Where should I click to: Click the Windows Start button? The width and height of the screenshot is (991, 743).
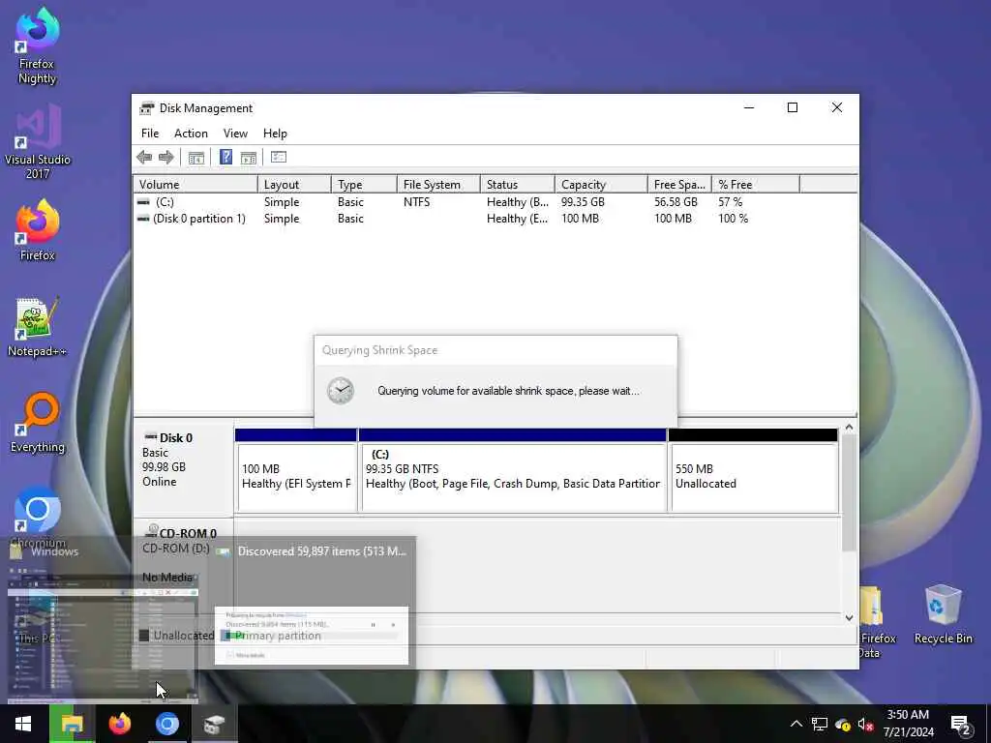[x=24, y=724]
